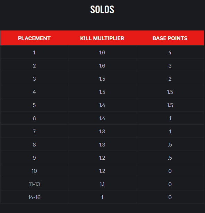Select the KILL MULTIPLIER column header
Screen dimensions: 205x213
click(102, 38)
